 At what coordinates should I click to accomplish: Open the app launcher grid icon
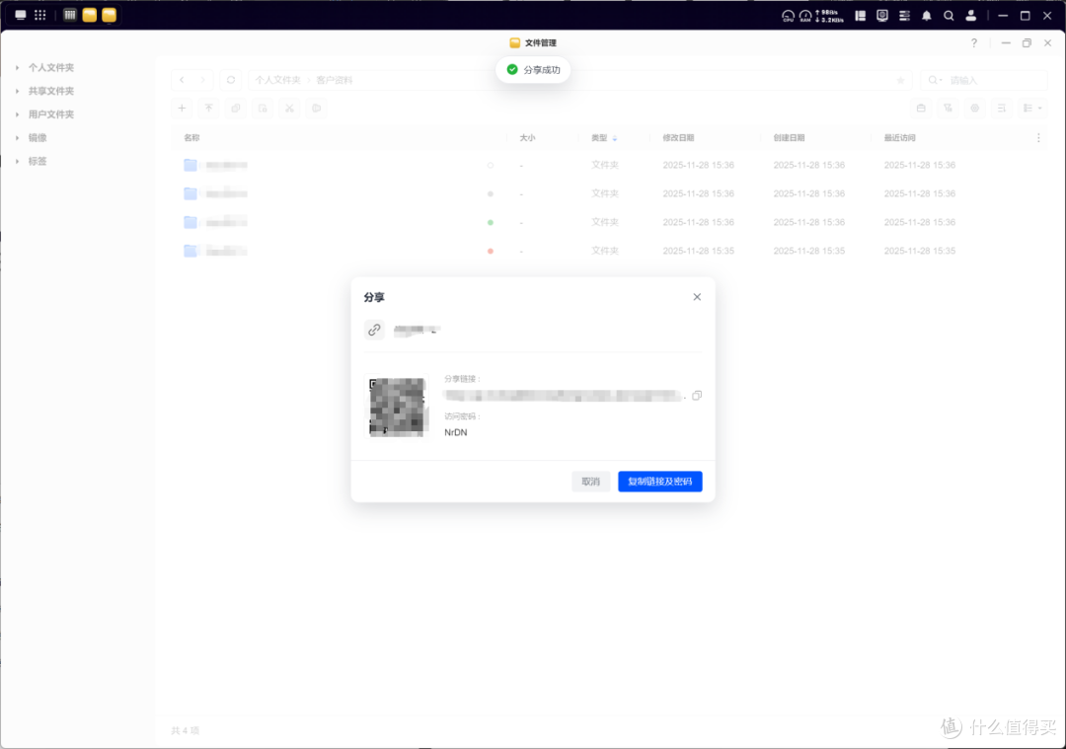tap(40, 15)
